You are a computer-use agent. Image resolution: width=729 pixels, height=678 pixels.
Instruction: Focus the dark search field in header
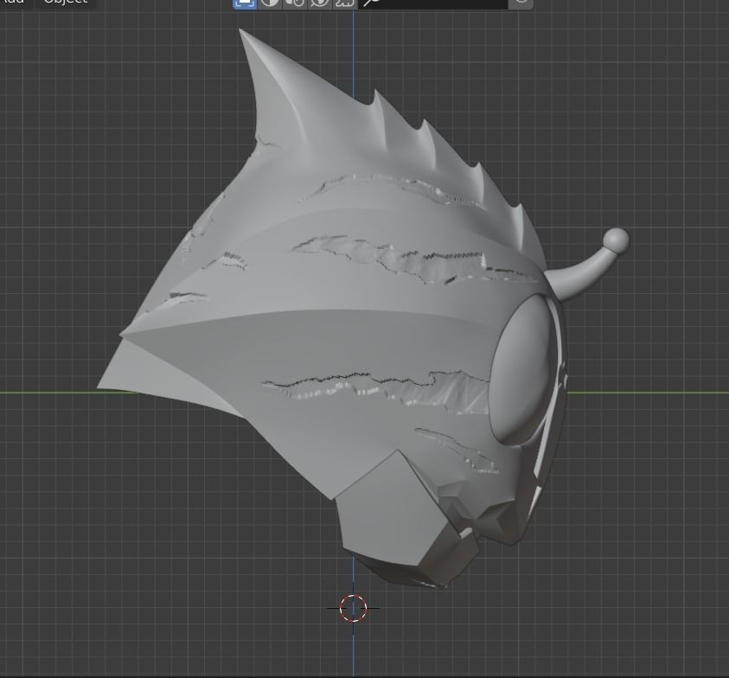point(433,3)
